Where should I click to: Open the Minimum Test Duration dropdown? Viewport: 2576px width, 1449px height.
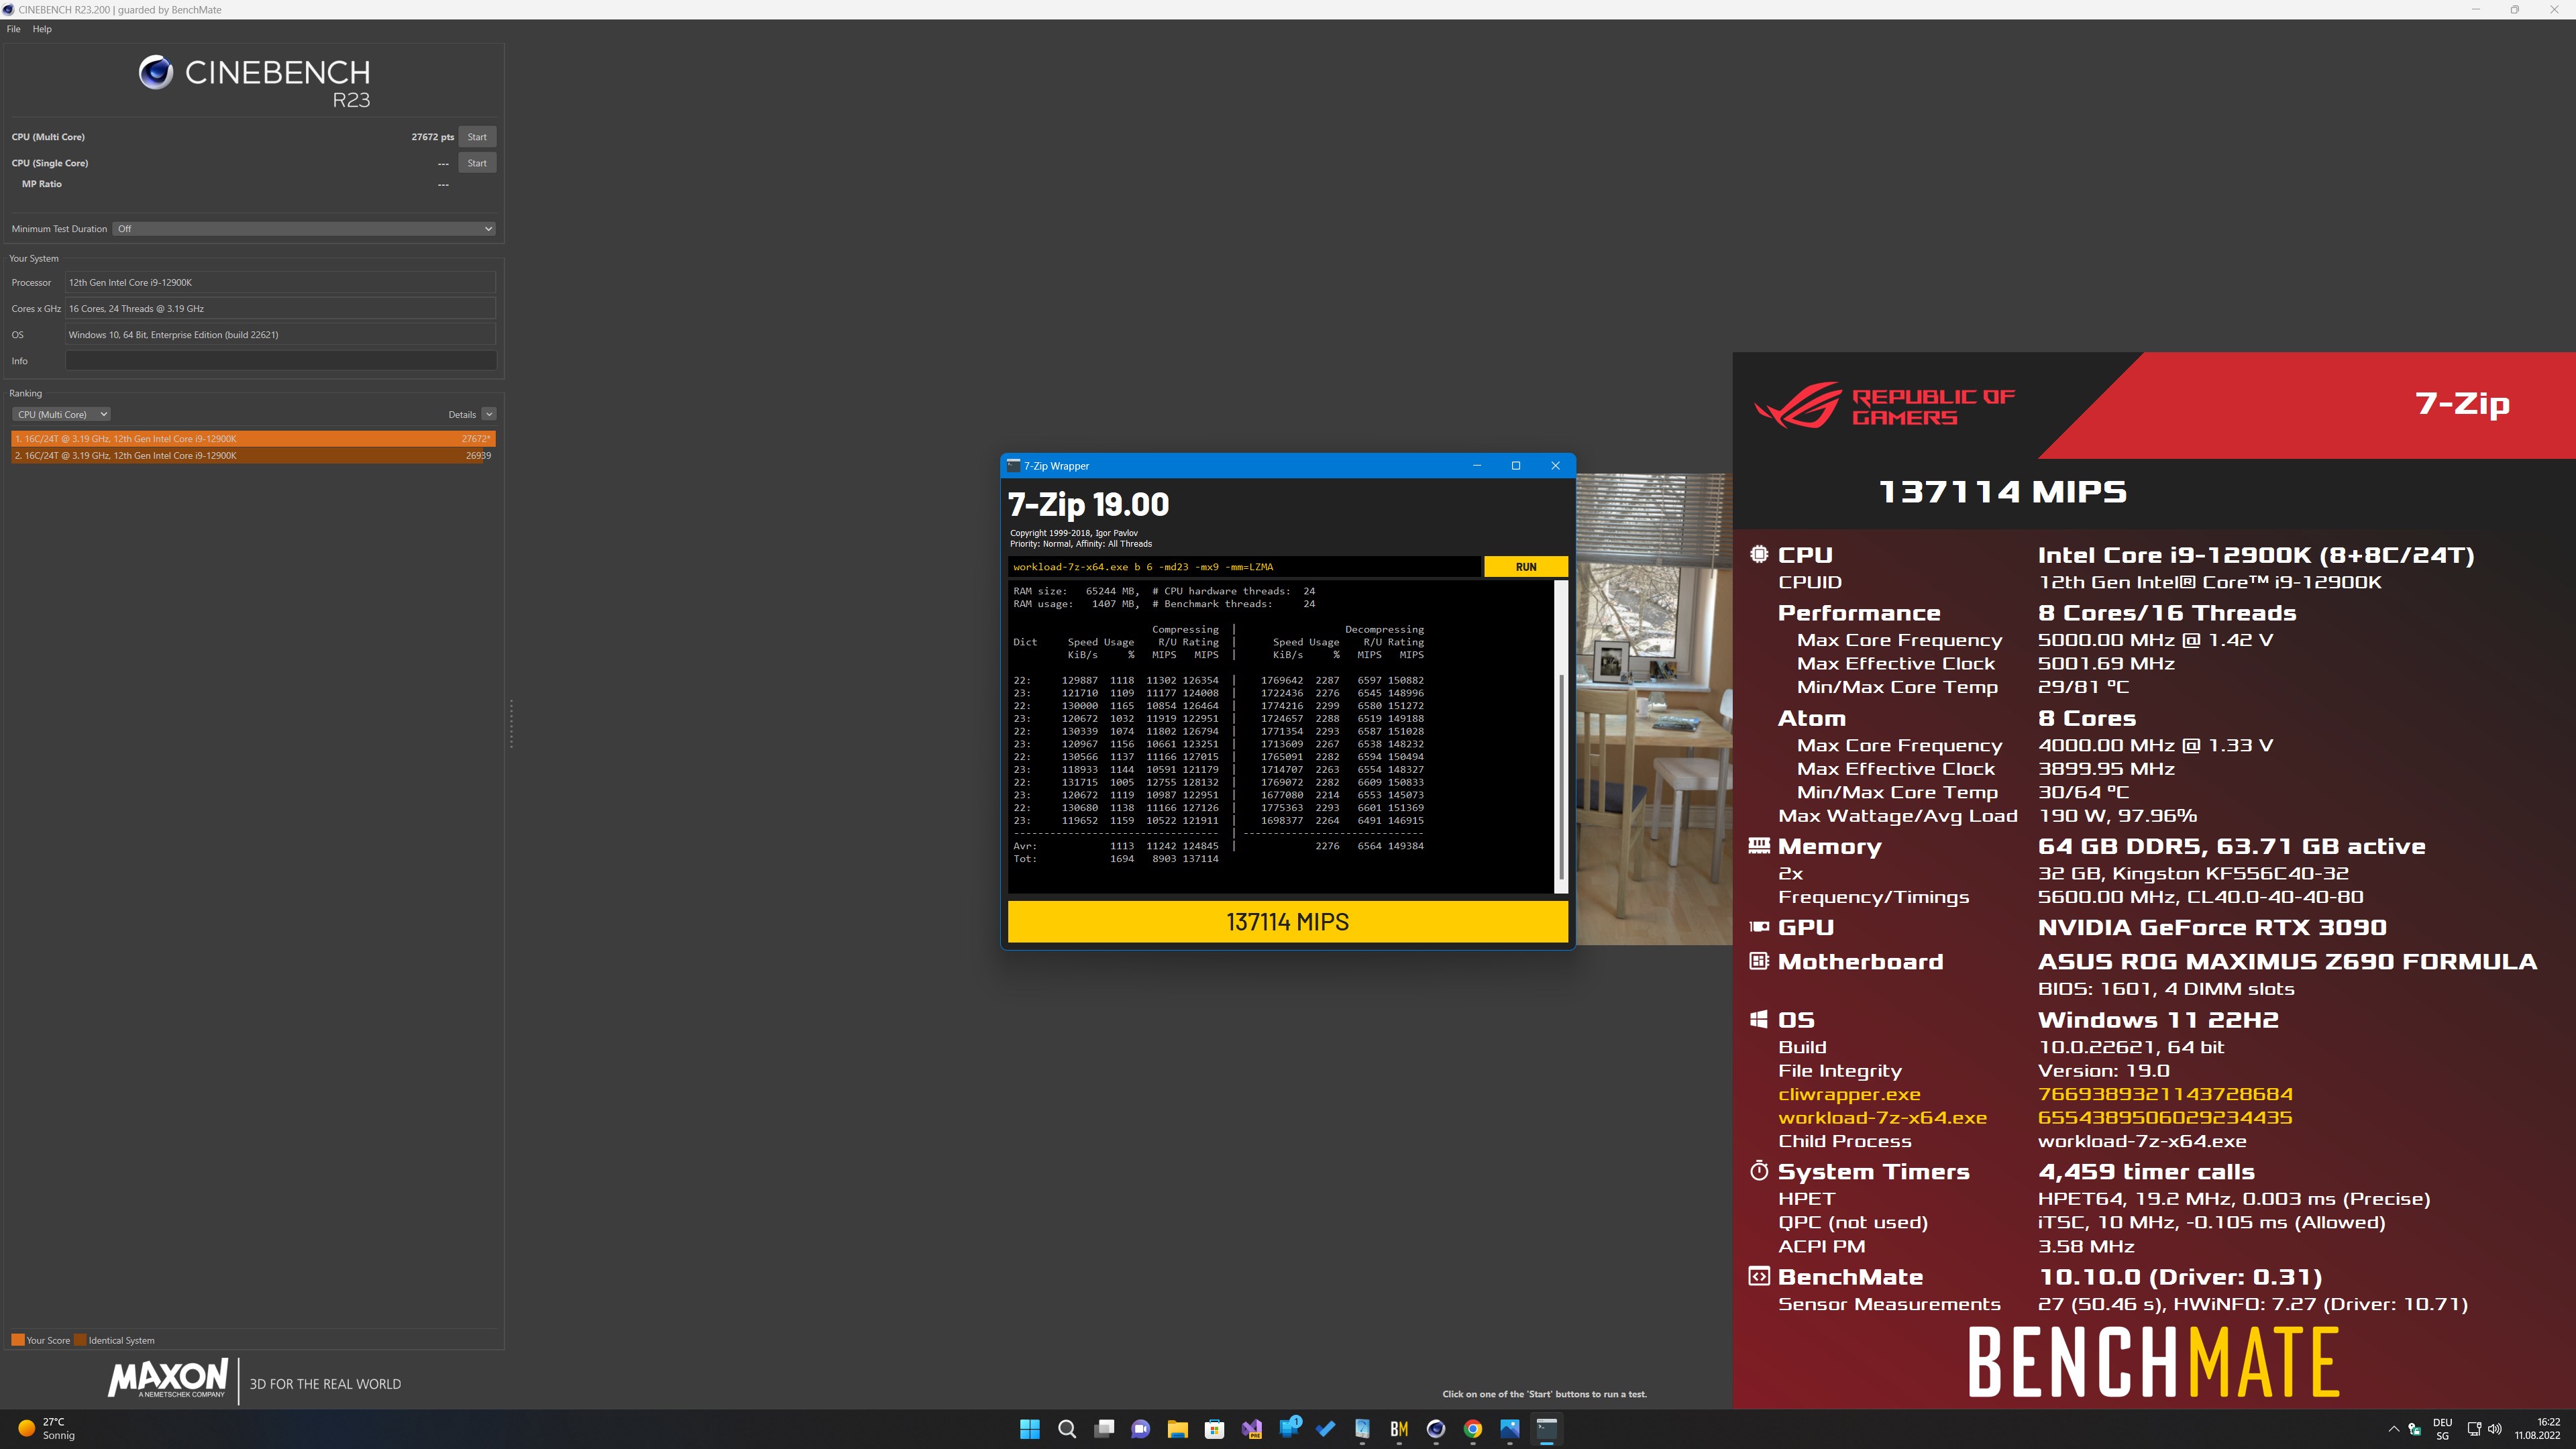tap(304, 229)
